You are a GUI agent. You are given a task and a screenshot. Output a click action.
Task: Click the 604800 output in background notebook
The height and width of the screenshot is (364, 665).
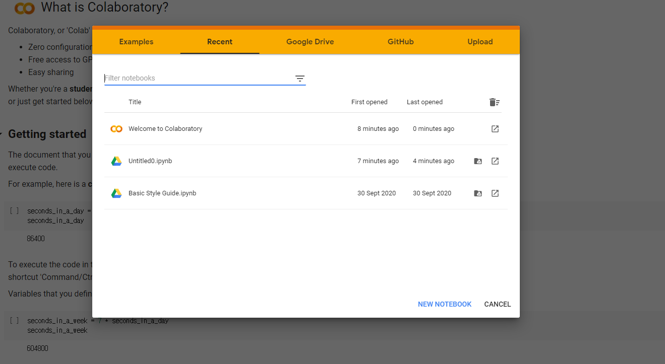point(37,348)
